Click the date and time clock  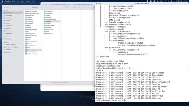tap(182, 1)
